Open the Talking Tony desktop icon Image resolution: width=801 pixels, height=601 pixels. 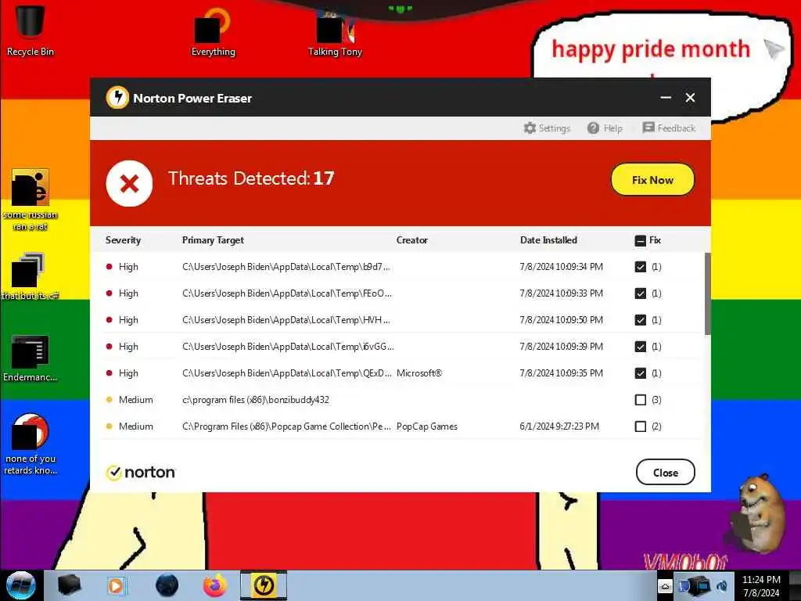point(335,33)
